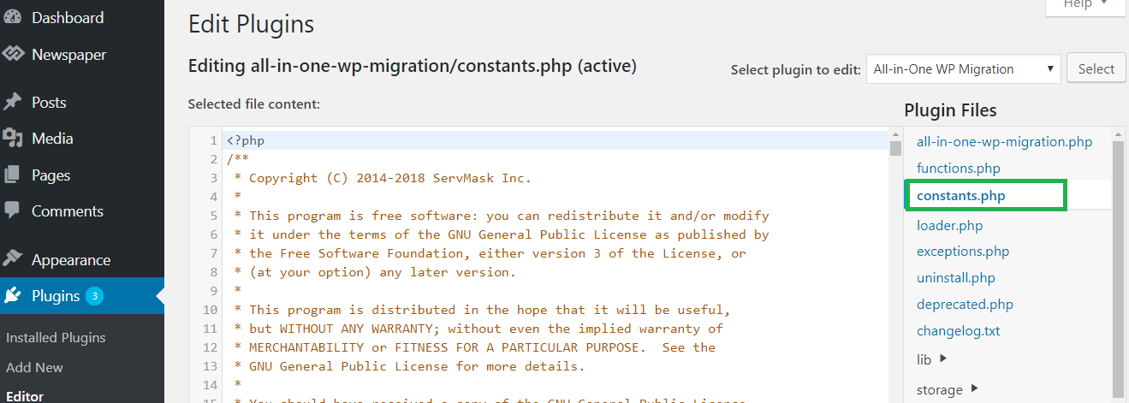Click the code editor vertical scrollbar
Viewport: 1129px width, 403px height.
[x=895, y=257]
